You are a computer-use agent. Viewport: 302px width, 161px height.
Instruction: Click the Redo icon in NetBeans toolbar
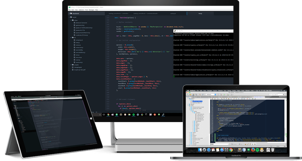[203, 95]
